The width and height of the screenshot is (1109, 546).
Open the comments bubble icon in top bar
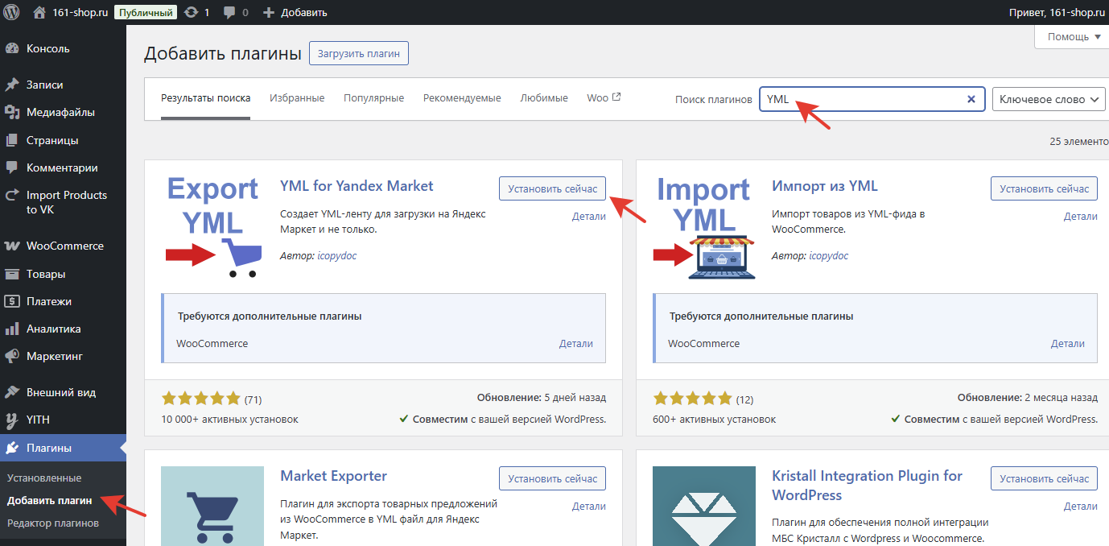coord(230,12)
